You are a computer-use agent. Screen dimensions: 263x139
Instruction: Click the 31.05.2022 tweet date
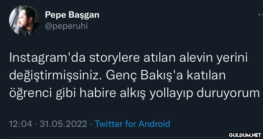point(63,124)
